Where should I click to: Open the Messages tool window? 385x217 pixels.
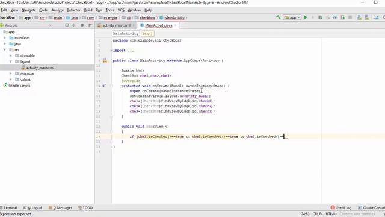click(x=60, y=207)
